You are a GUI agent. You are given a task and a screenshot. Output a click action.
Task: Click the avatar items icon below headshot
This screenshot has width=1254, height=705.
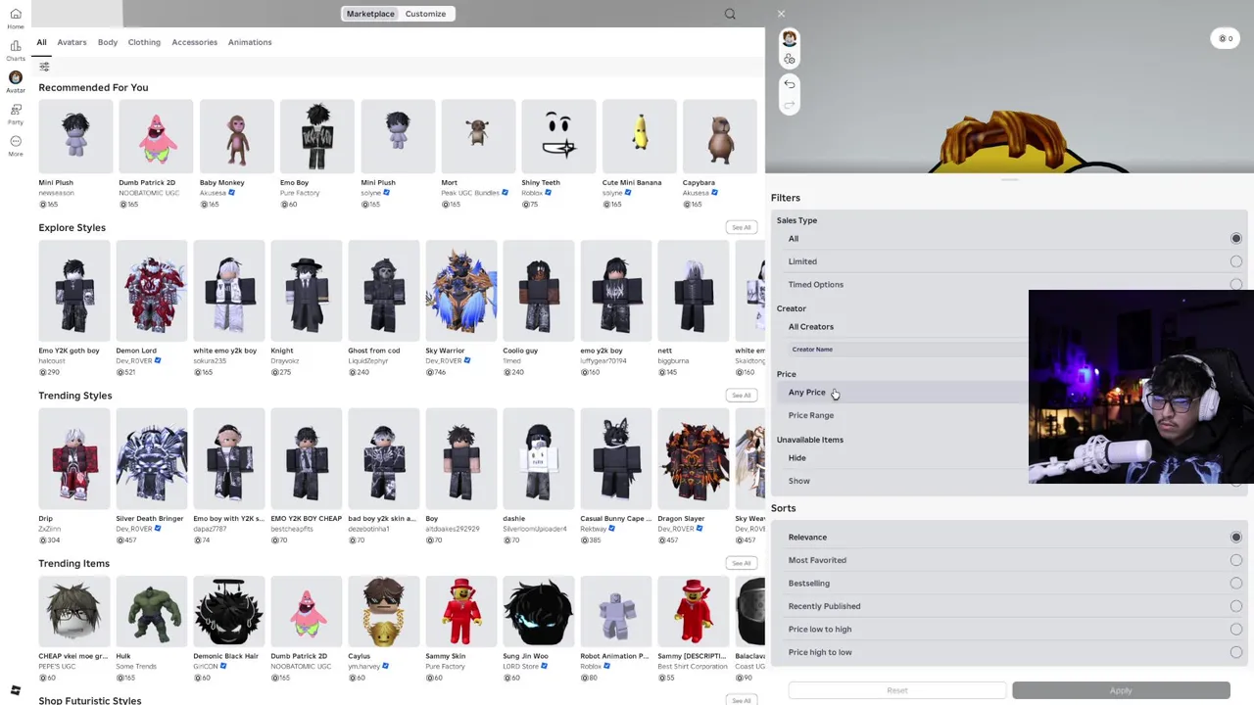click(x=790, y=60)
